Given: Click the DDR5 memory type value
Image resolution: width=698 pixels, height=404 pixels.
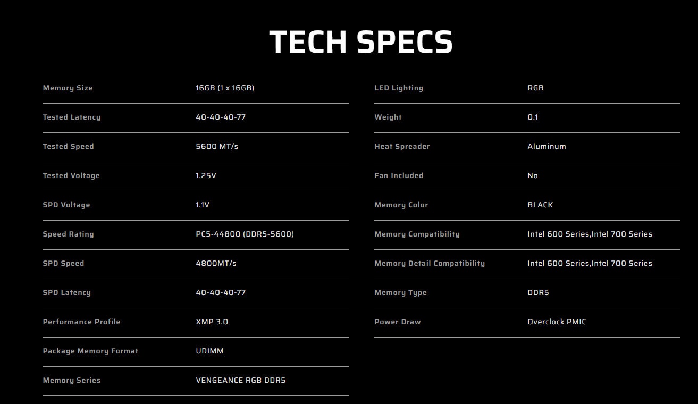Looking at the screenshot, I should pos(538,292).
